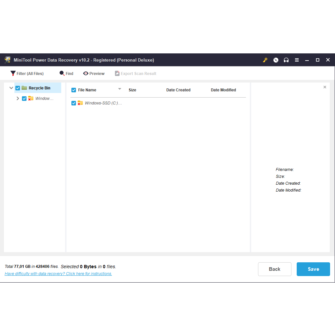This screenshot has width=335, height=335.
Task: Click the 'Total 77,01 GB in 428406 files' status text
Action: pos(32,267)
